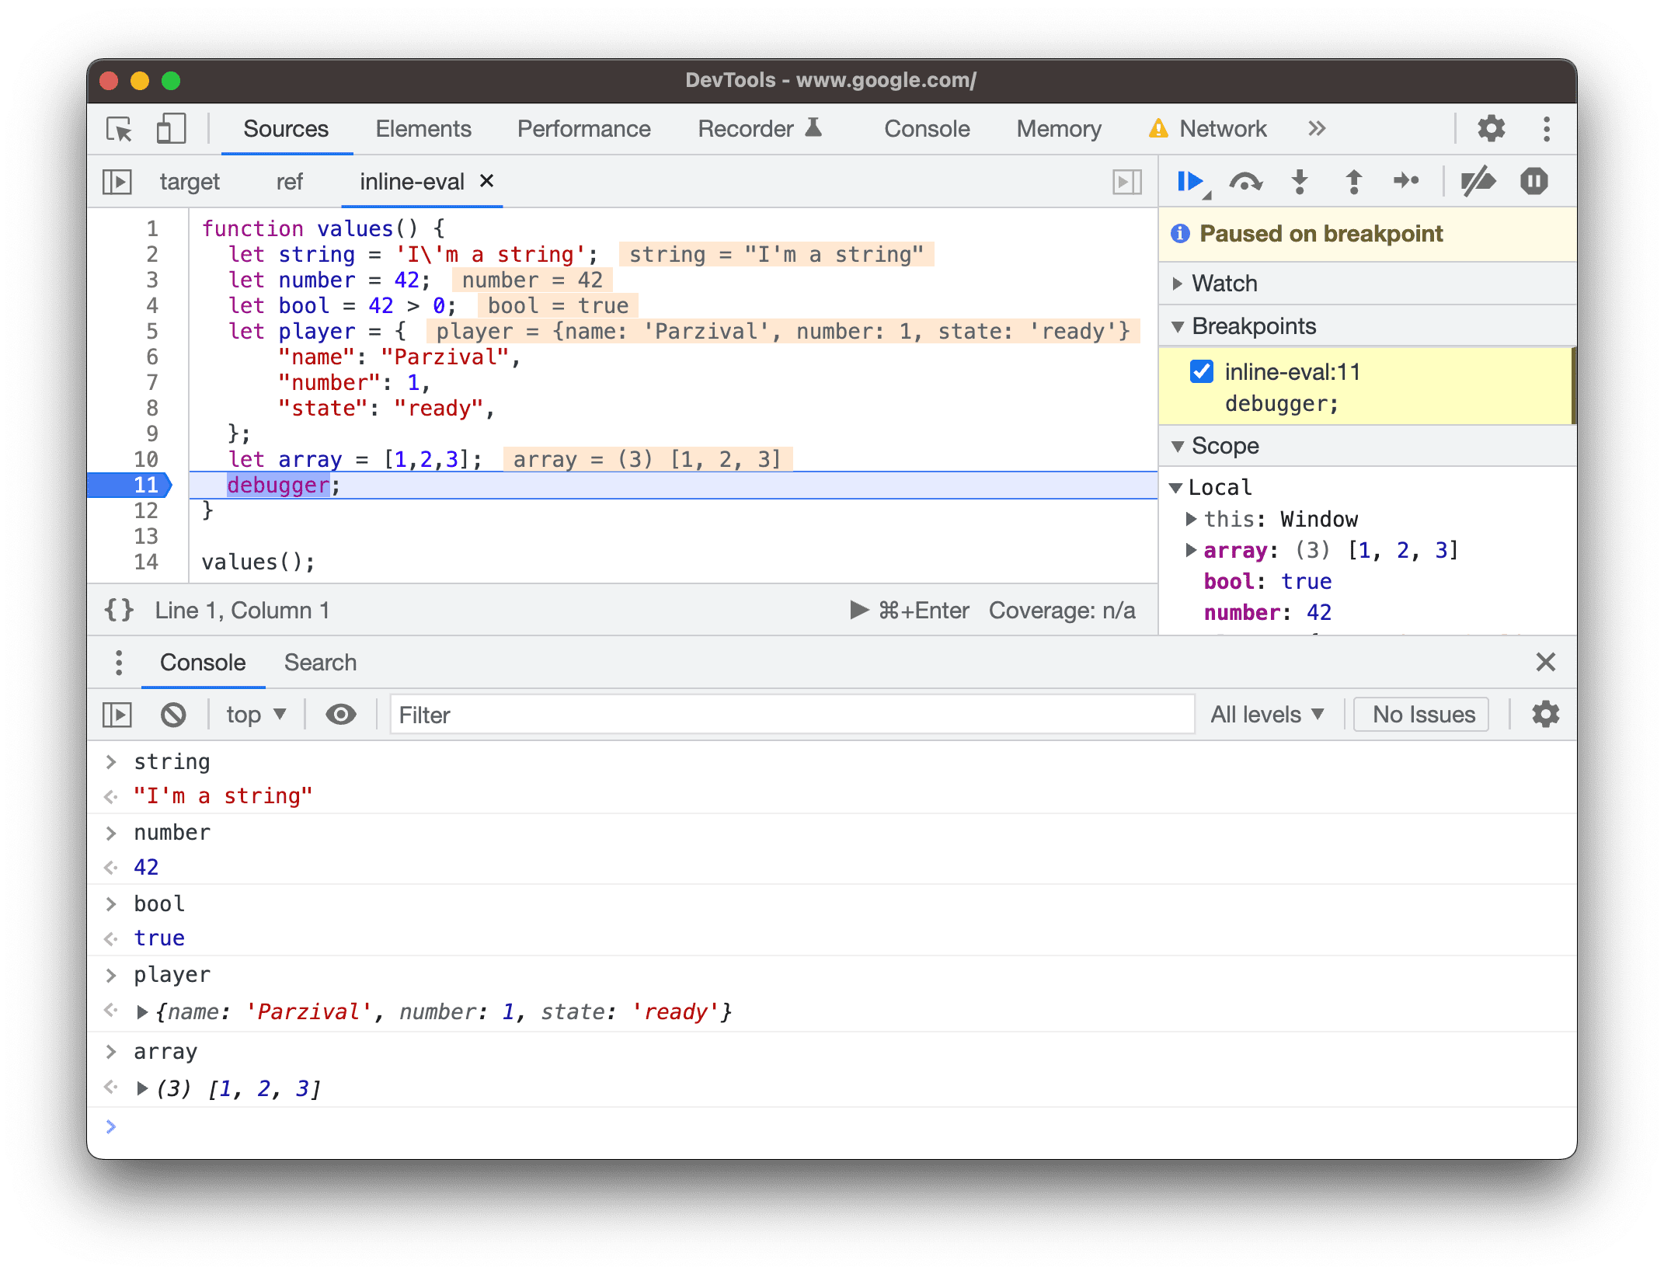Click the Search tab in console panel
1664x1274 pixels.
point(320,661)
